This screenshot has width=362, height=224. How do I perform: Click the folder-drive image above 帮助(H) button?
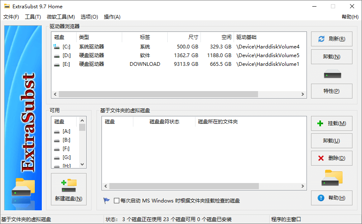[332, 178]
